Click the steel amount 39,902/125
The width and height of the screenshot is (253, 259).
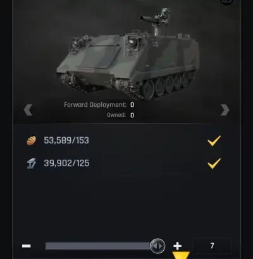coord(66,163)
